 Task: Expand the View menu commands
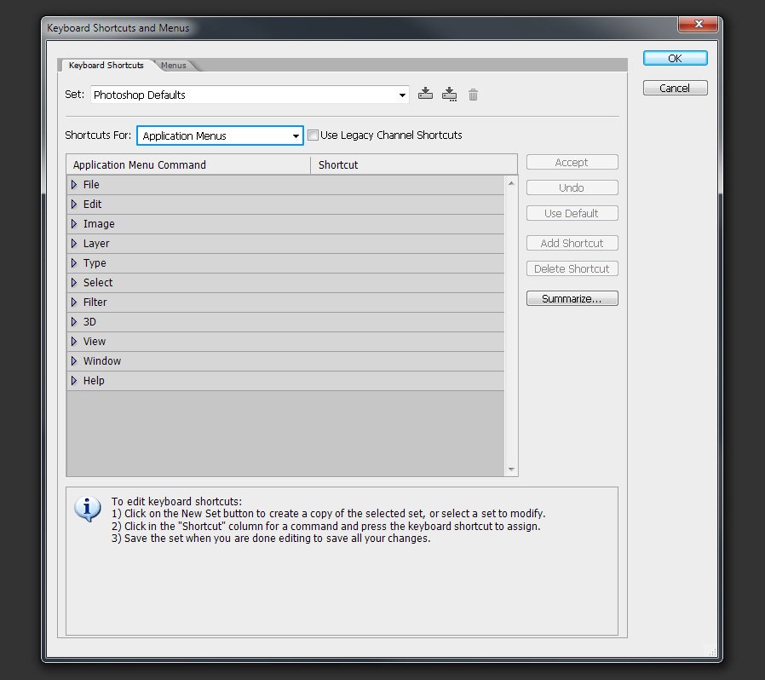(74, 341)
